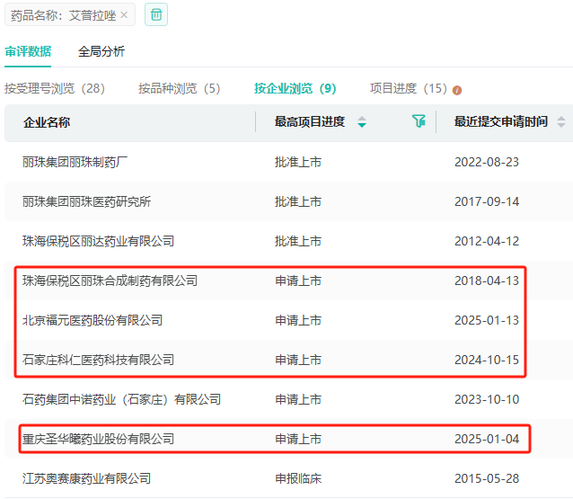
Task: Select 石药集团中诺药业（石家庄）有限公司
Action: tap(121, 399)
